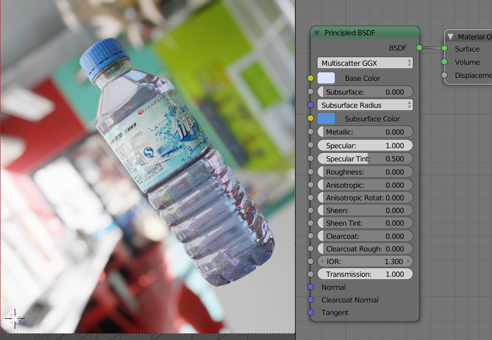Click the Metallic value slider
This screenshot has width=492, height=340.
tap(365, 132)
